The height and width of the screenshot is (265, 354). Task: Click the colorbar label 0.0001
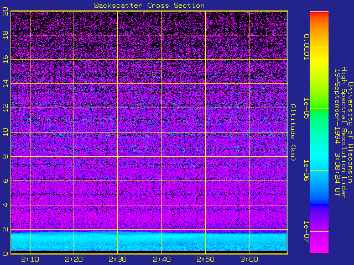306,47
